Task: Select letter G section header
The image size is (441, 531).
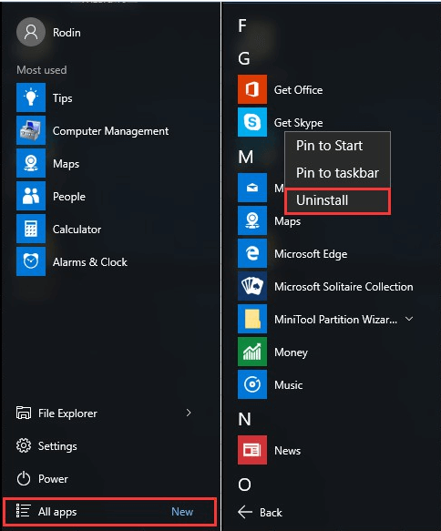Action: pyautogui.click(x=244, y=58)
